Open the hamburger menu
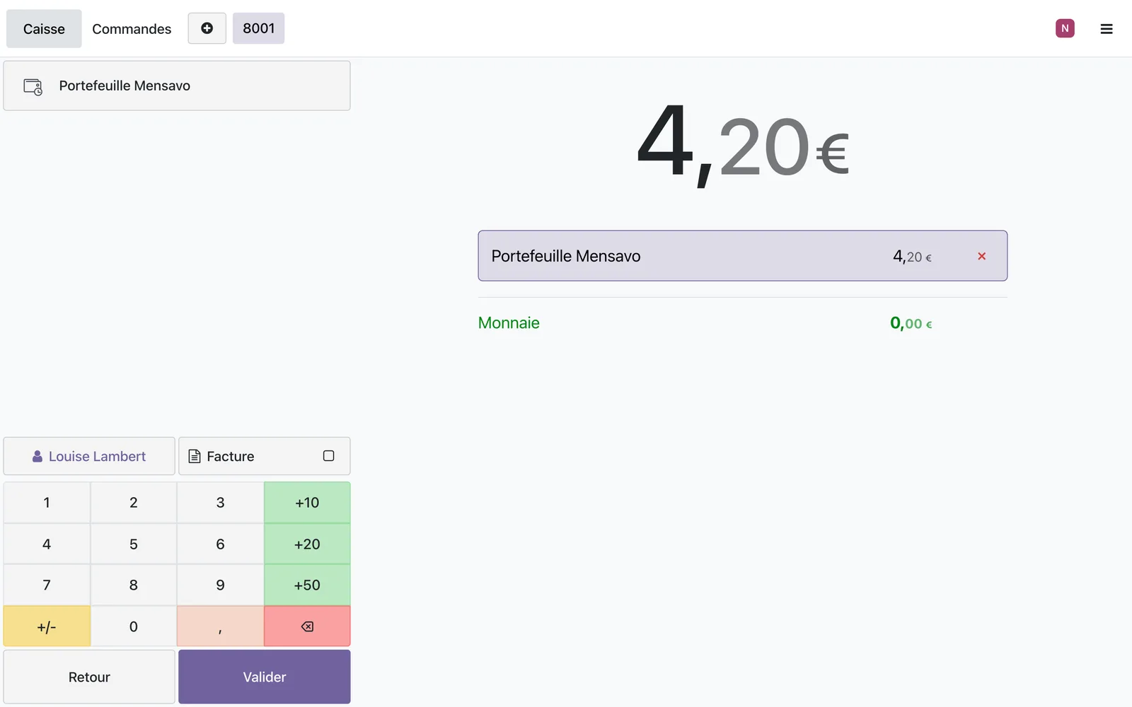Viewport: 1132px width, 707px height. (x=1107, y=29)
